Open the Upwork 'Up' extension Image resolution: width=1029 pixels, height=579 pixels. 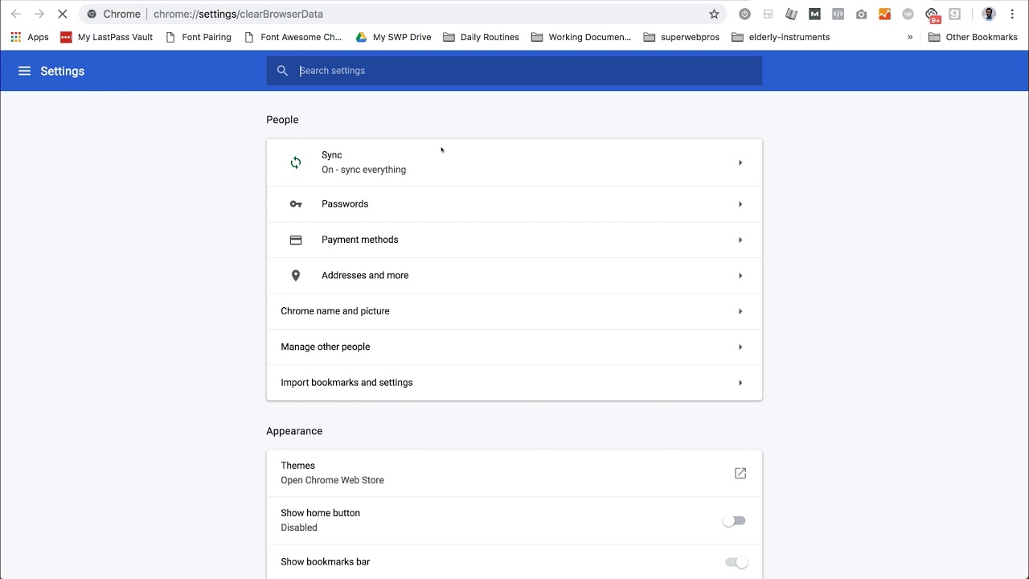pyautogui.click(x=908, y=14)
